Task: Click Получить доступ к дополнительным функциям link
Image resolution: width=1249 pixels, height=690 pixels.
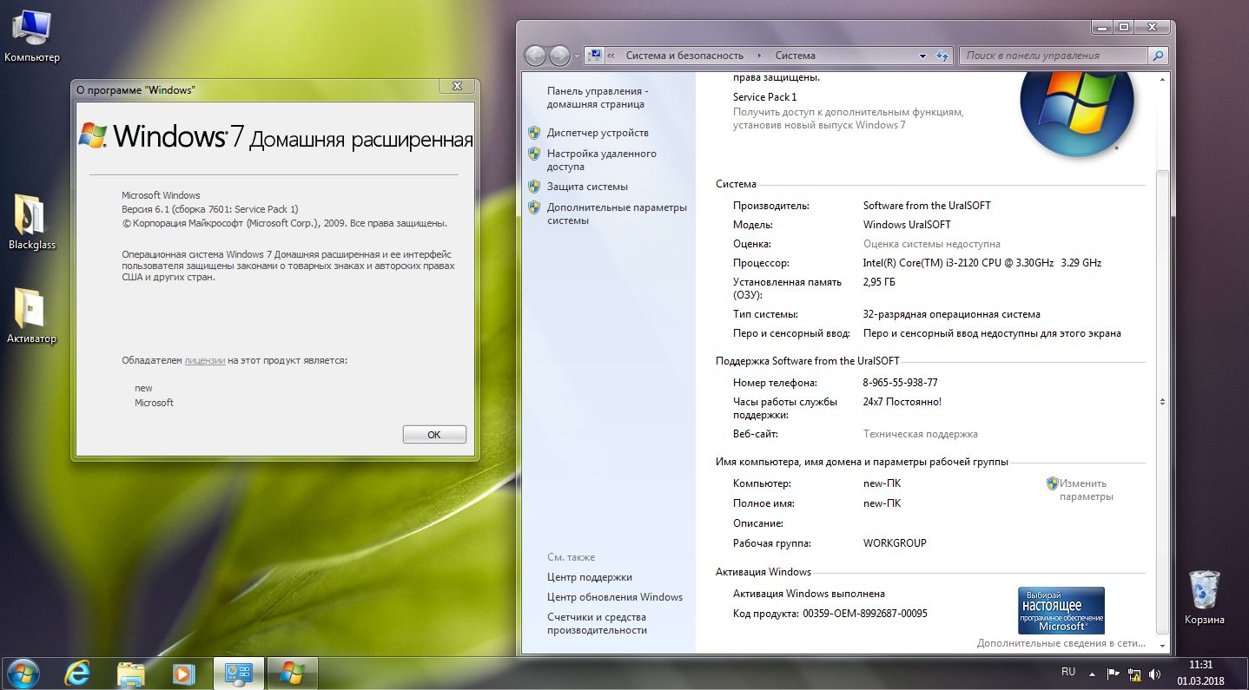Action: 849,119
